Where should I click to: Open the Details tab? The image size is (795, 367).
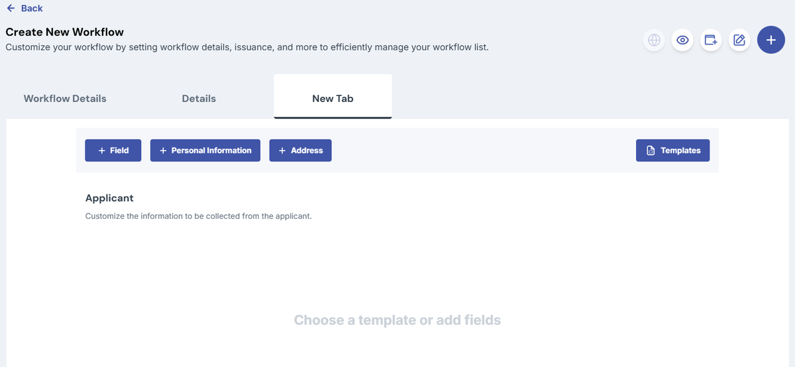199,99
